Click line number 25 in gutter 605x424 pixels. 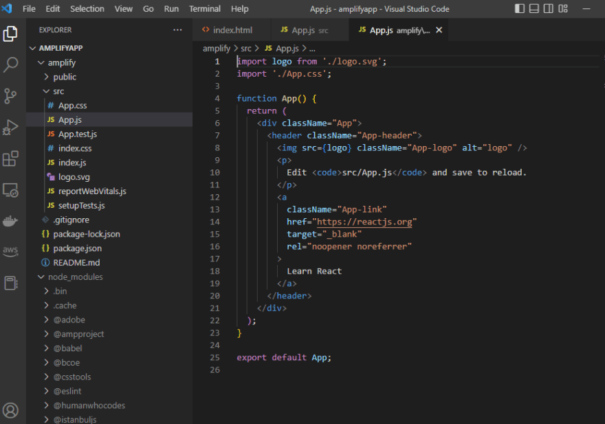click(x=215, y=357)
